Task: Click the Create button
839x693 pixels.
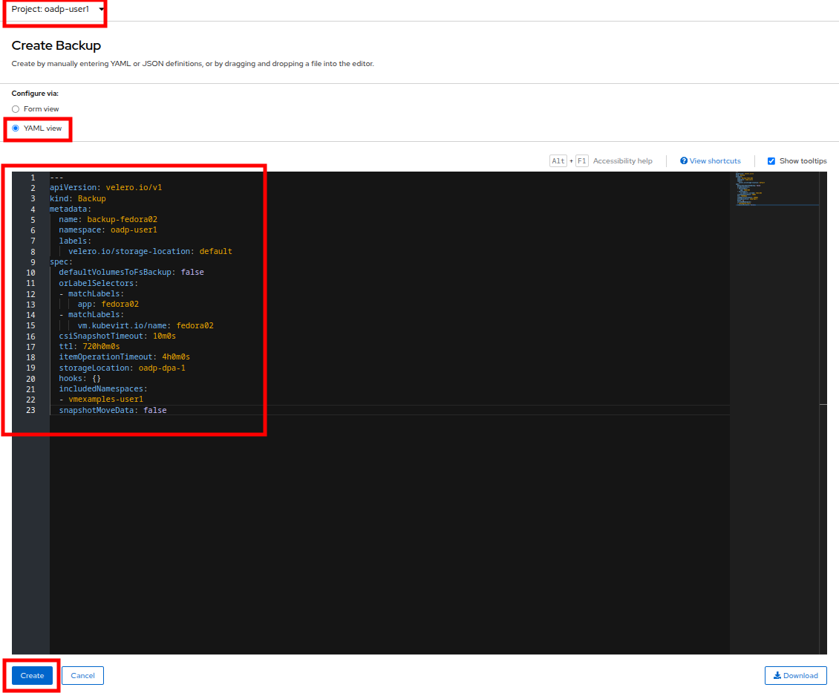Action: pos(32,675)
